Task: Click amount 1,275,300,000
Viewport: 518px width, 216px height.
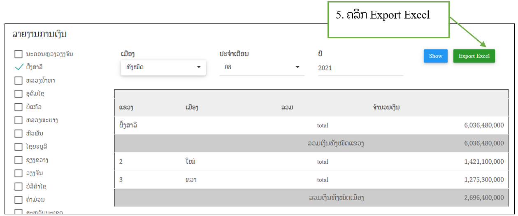Action: (484, 180)
